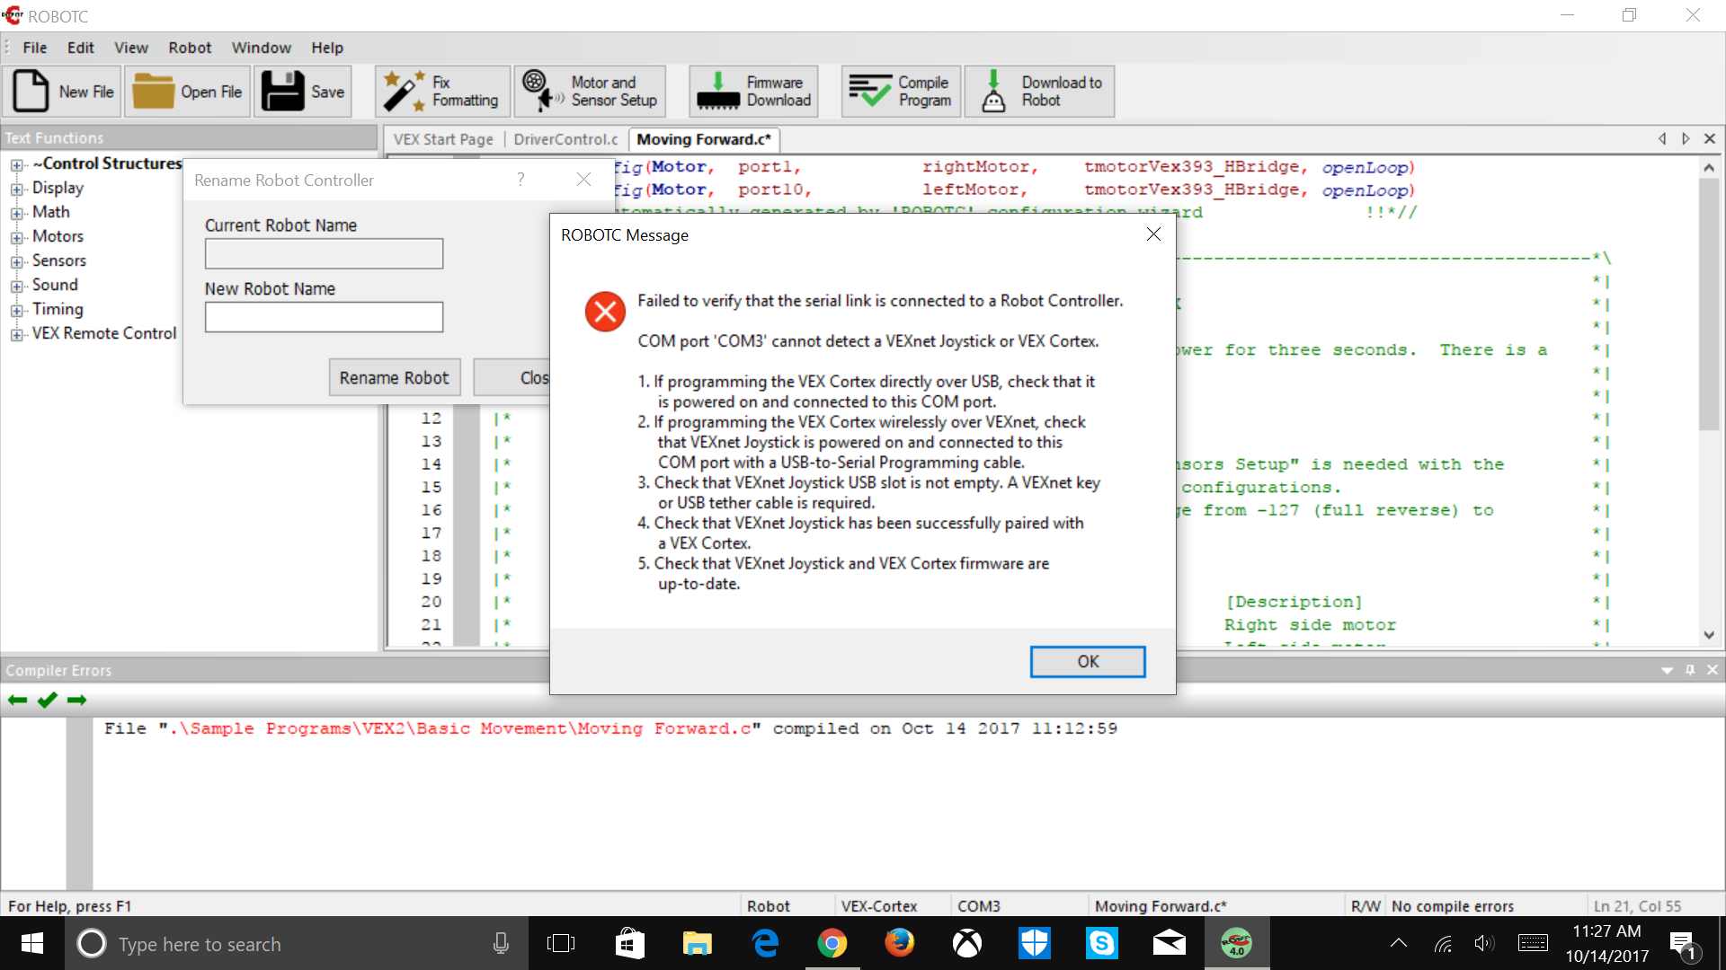Switch to VEX Start Page tab
The width and height of the screenshot is (1726, 970).
point(443,139)
